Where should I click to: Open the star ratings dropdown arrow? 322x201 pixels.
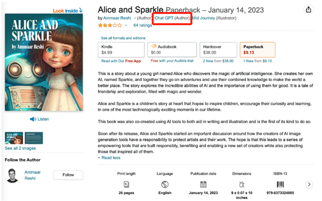[x=126, y=26]
